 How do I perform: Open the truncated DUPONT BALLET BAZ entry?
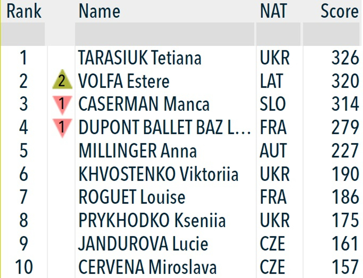click(165, 127)
